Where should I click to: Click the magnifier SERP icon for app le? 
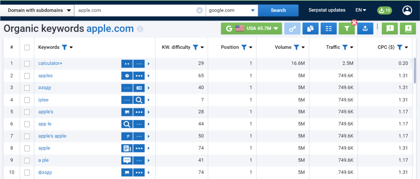click(x=127, y=124)
